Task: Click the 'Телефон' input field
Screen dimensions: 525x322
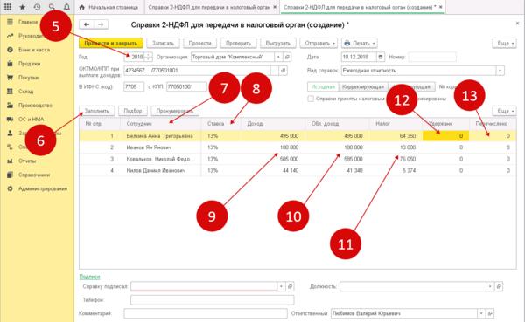Action: coord(213,299)
